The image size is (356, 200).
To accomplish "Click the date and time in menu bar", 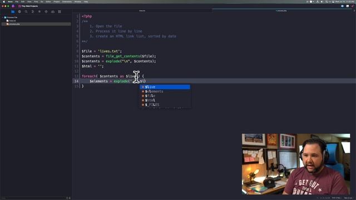I will (x=345, y=2).
